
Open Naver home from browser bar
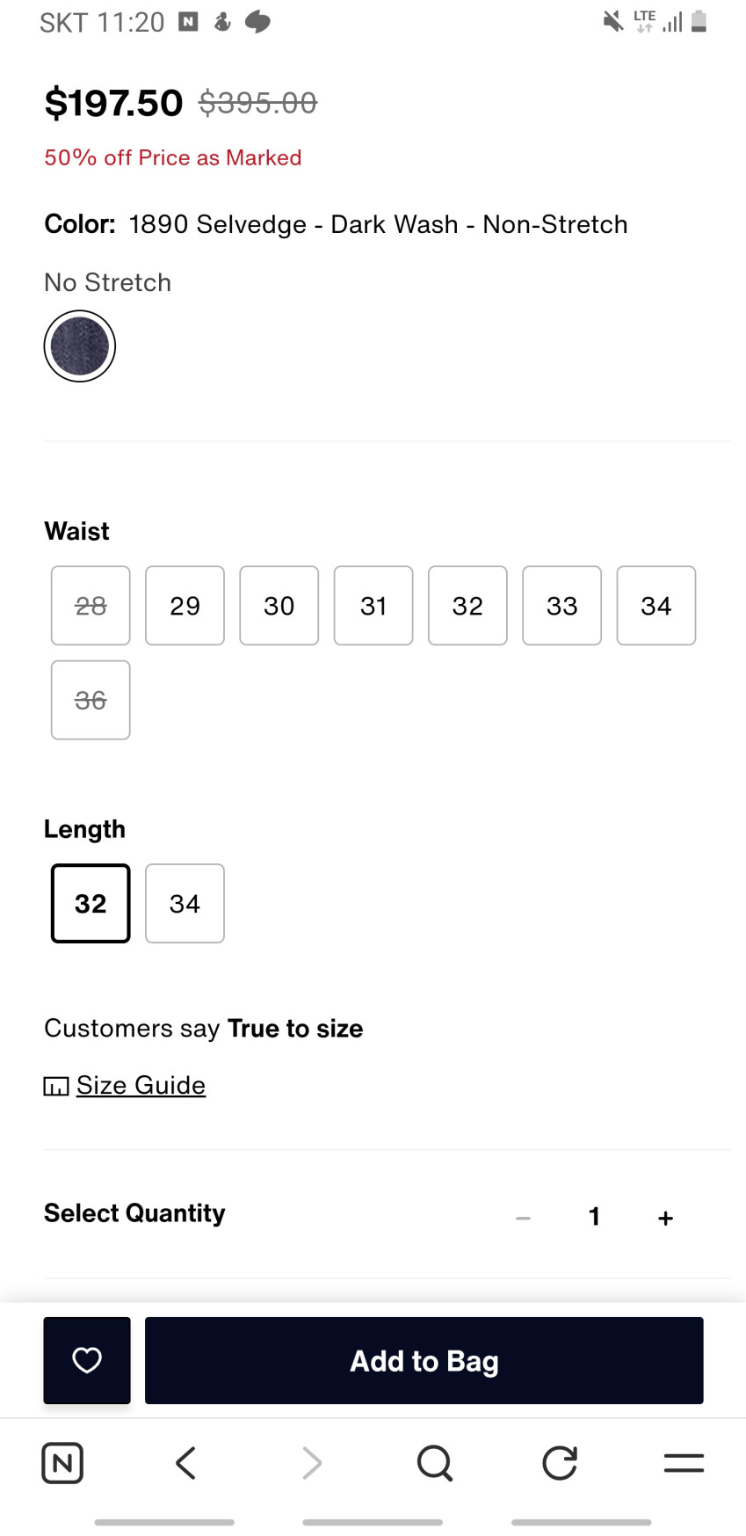click(62, 1463)
